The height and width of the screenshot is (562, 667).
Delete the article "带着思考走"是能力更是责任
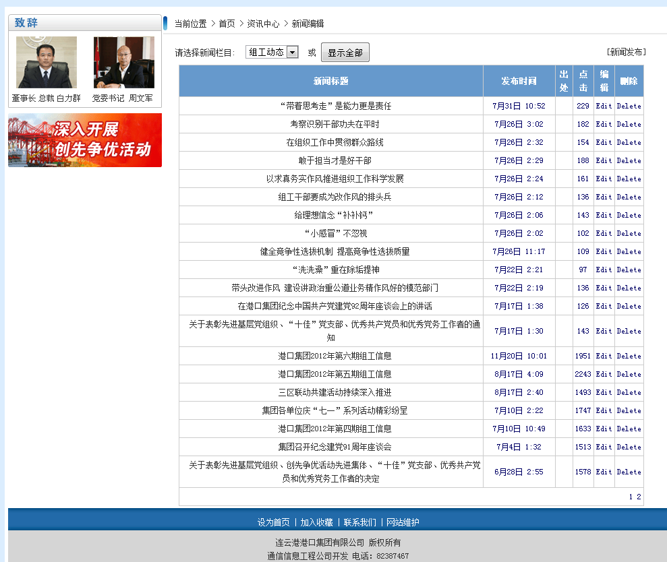tap(629, 106)
